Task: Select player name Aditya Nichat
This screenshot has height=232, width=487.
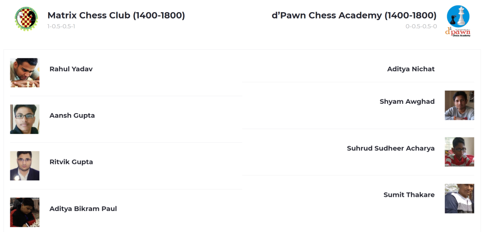Action: (411, 69)
